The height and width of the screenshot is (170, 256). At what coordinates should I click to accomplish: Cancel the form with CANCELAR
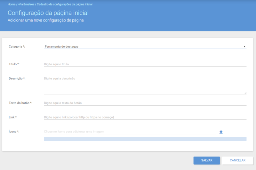(237, 160)
